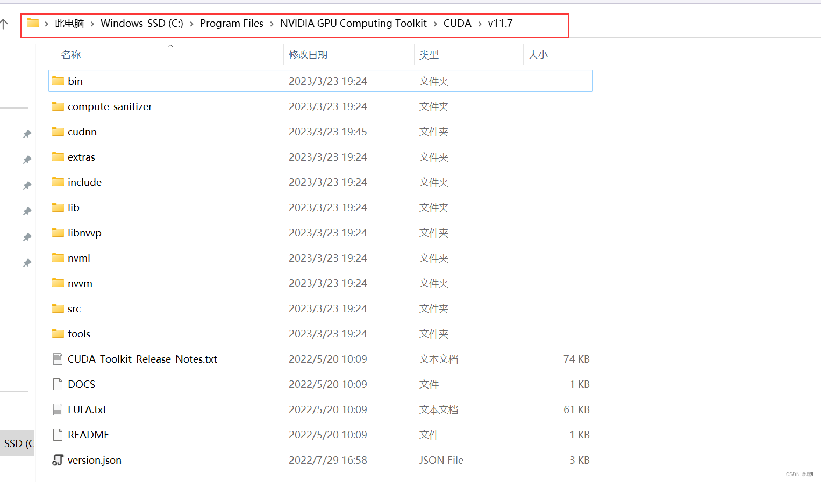
Task: Expand chevron after NVIDIA GPU Computing Toolkit
Action: tap(435, 24)
